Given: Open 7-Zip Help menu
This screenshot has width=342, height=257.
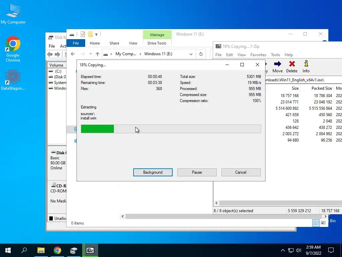Looking at the screenshot, I should click(289, 55).
